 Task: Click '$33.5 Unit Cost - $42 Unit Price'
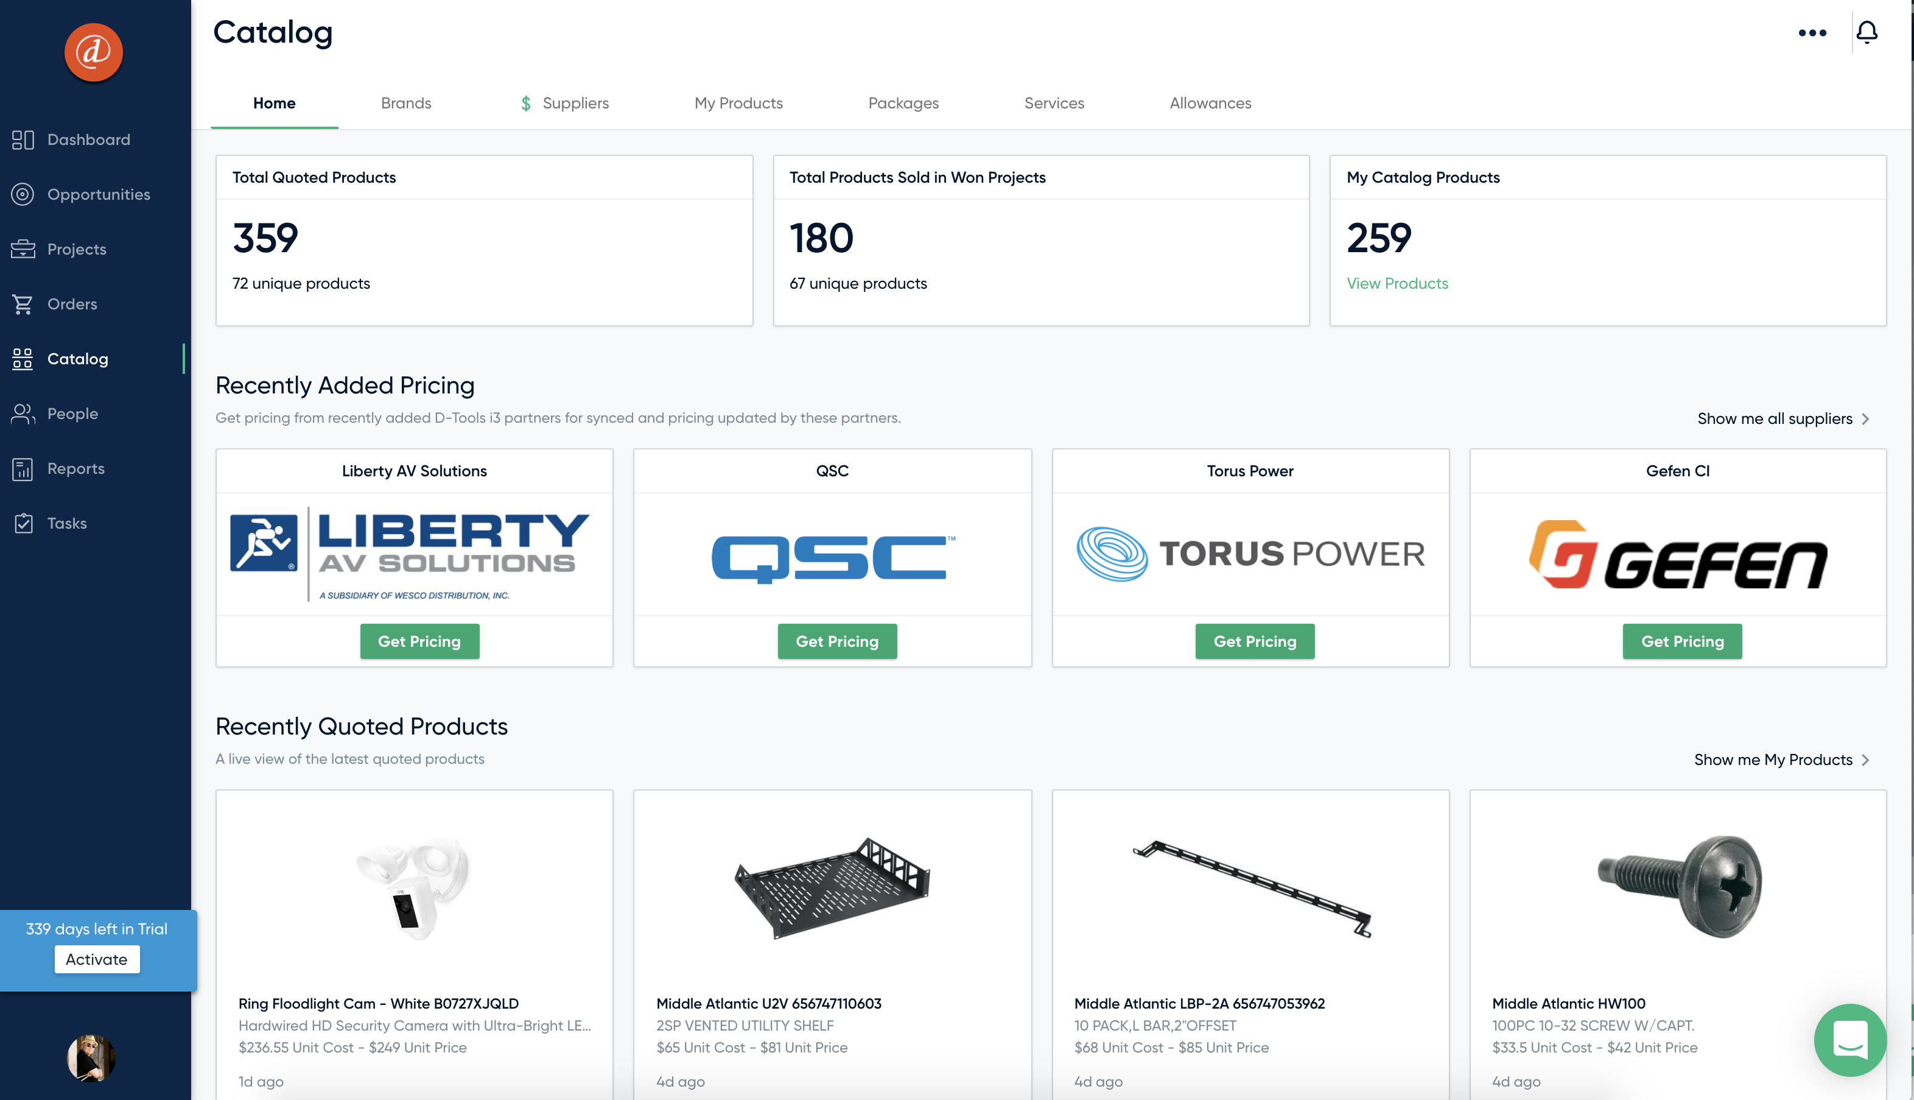point(1594,1047)
